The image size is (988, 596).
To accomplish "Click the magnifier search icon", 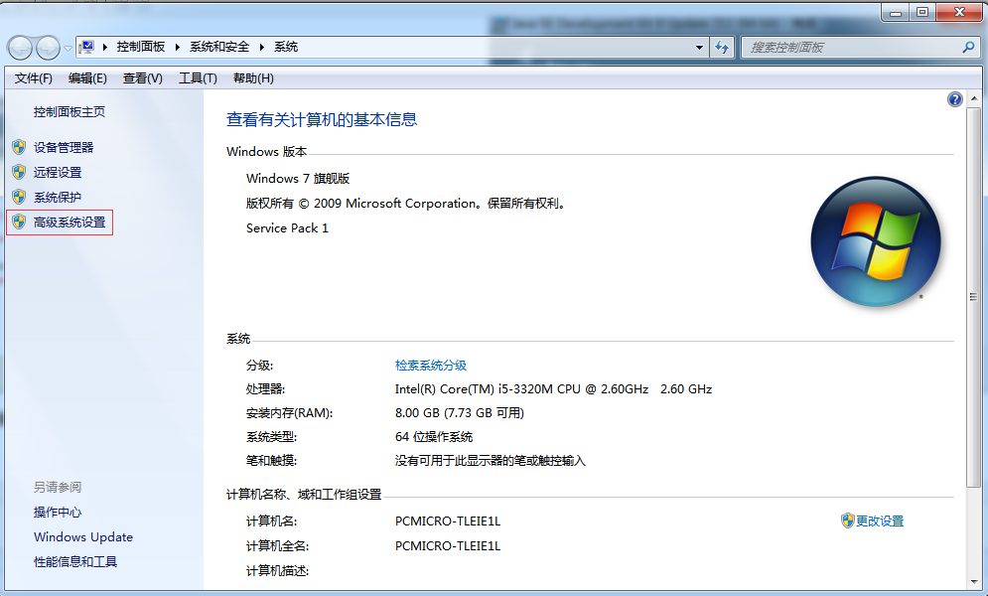I will [969, 48].
